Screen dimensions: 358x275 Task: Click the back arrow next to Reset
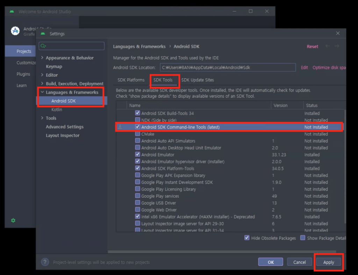click(x=328, y=46)
